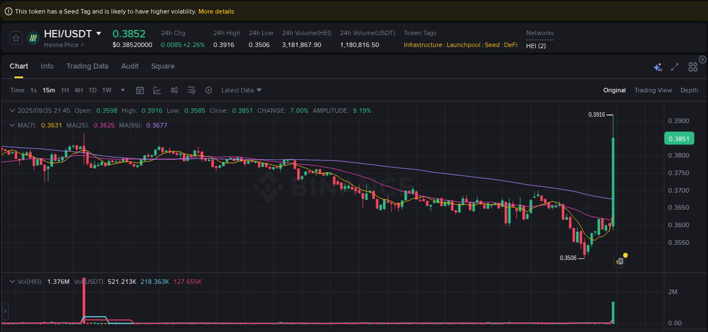Click the AI analysis sparkle icon
This screenshot has width=708, height=332.
[x=658, y=66]
